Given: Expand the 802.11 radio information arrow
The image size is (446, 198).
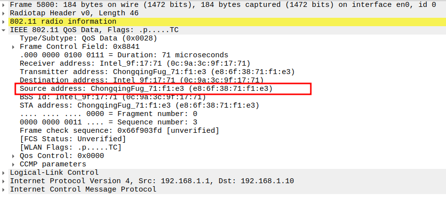Looking at the screenshot, I should (4, 21).
